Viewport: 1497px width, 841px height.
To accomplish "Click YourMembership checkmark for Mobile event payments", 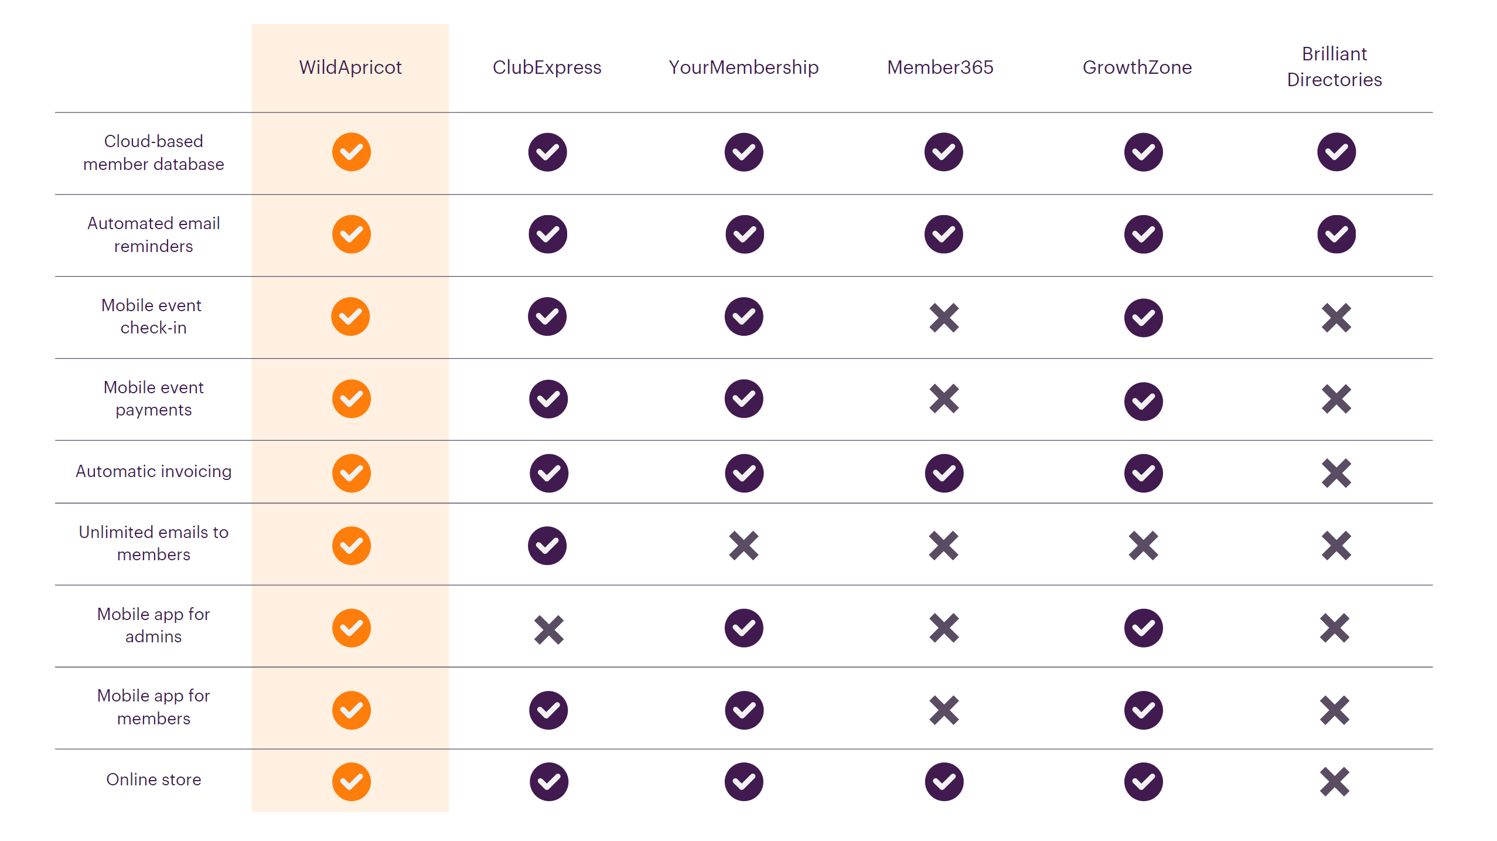I will 744,399.
